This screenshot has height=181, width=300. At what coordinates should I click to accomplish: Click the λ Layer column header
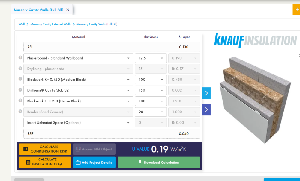184,37
